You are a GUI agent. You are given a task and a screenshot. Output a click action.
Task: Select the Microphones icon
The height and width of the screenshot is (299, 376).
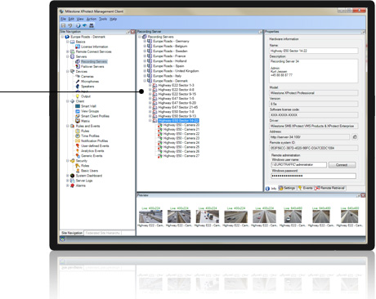pos(78,82)
